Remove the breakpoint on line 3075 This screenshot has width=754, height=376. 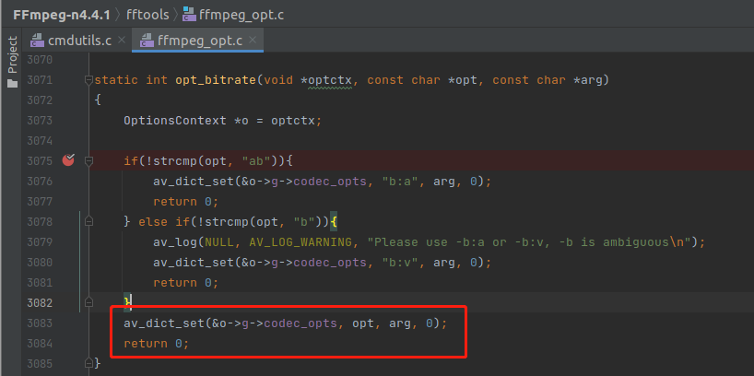tap(67, 161)
